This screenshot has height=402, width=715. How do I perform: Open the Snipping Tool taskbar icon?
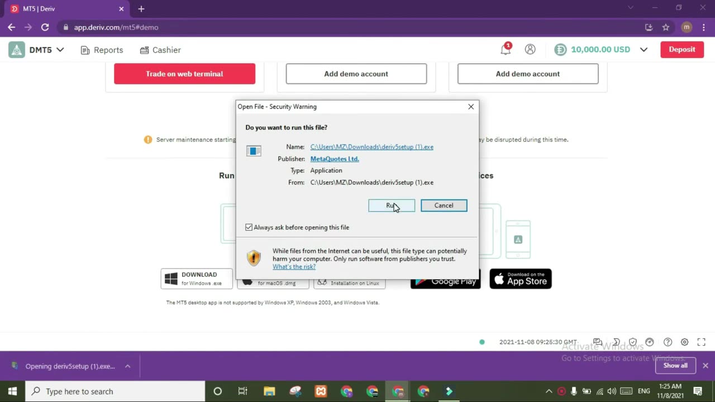click(x=295, y=391)
